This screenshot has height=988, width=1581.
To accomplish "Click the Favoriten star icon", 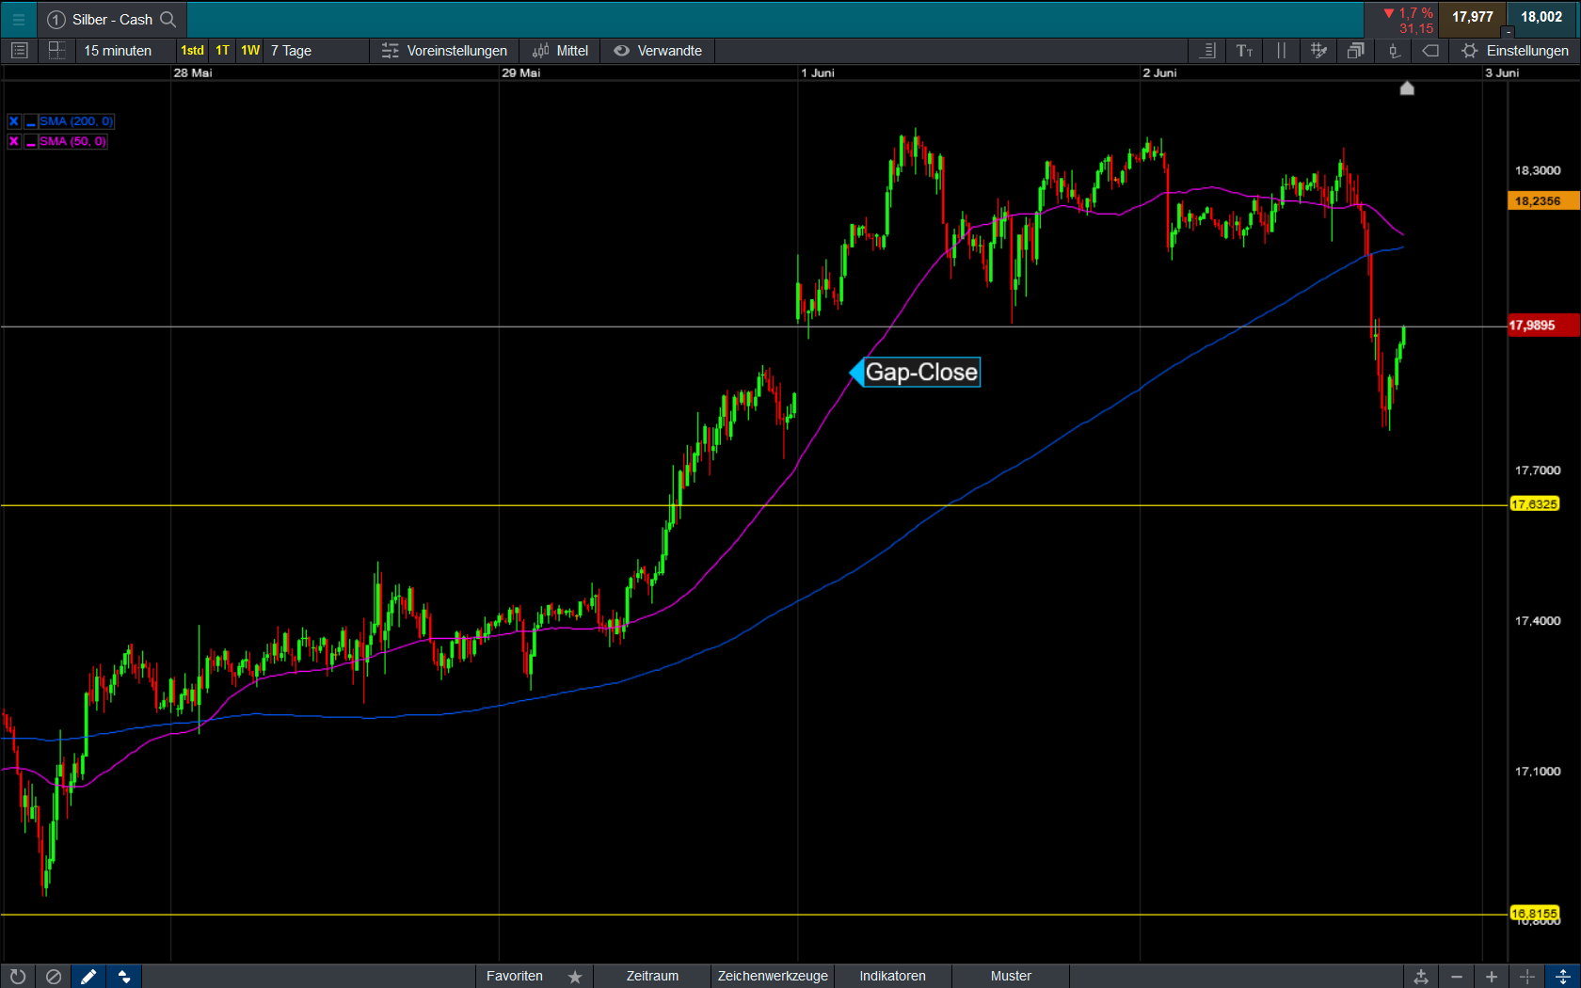I will 575,977.
